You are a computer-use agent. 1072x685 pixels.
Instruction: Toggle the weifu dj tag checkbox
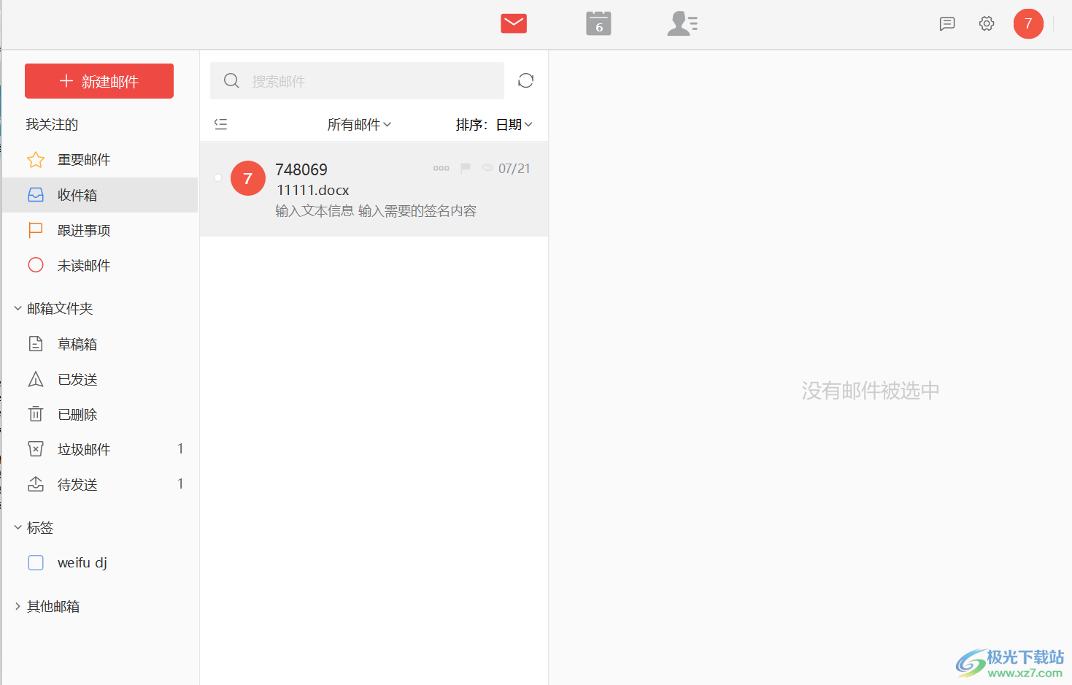[36, 563]
